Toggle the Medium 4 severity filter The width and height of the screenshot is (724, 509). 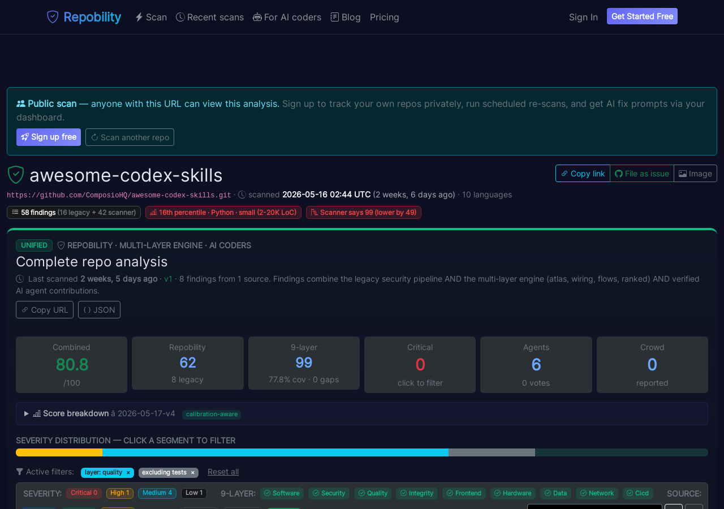tap(157, 493)
